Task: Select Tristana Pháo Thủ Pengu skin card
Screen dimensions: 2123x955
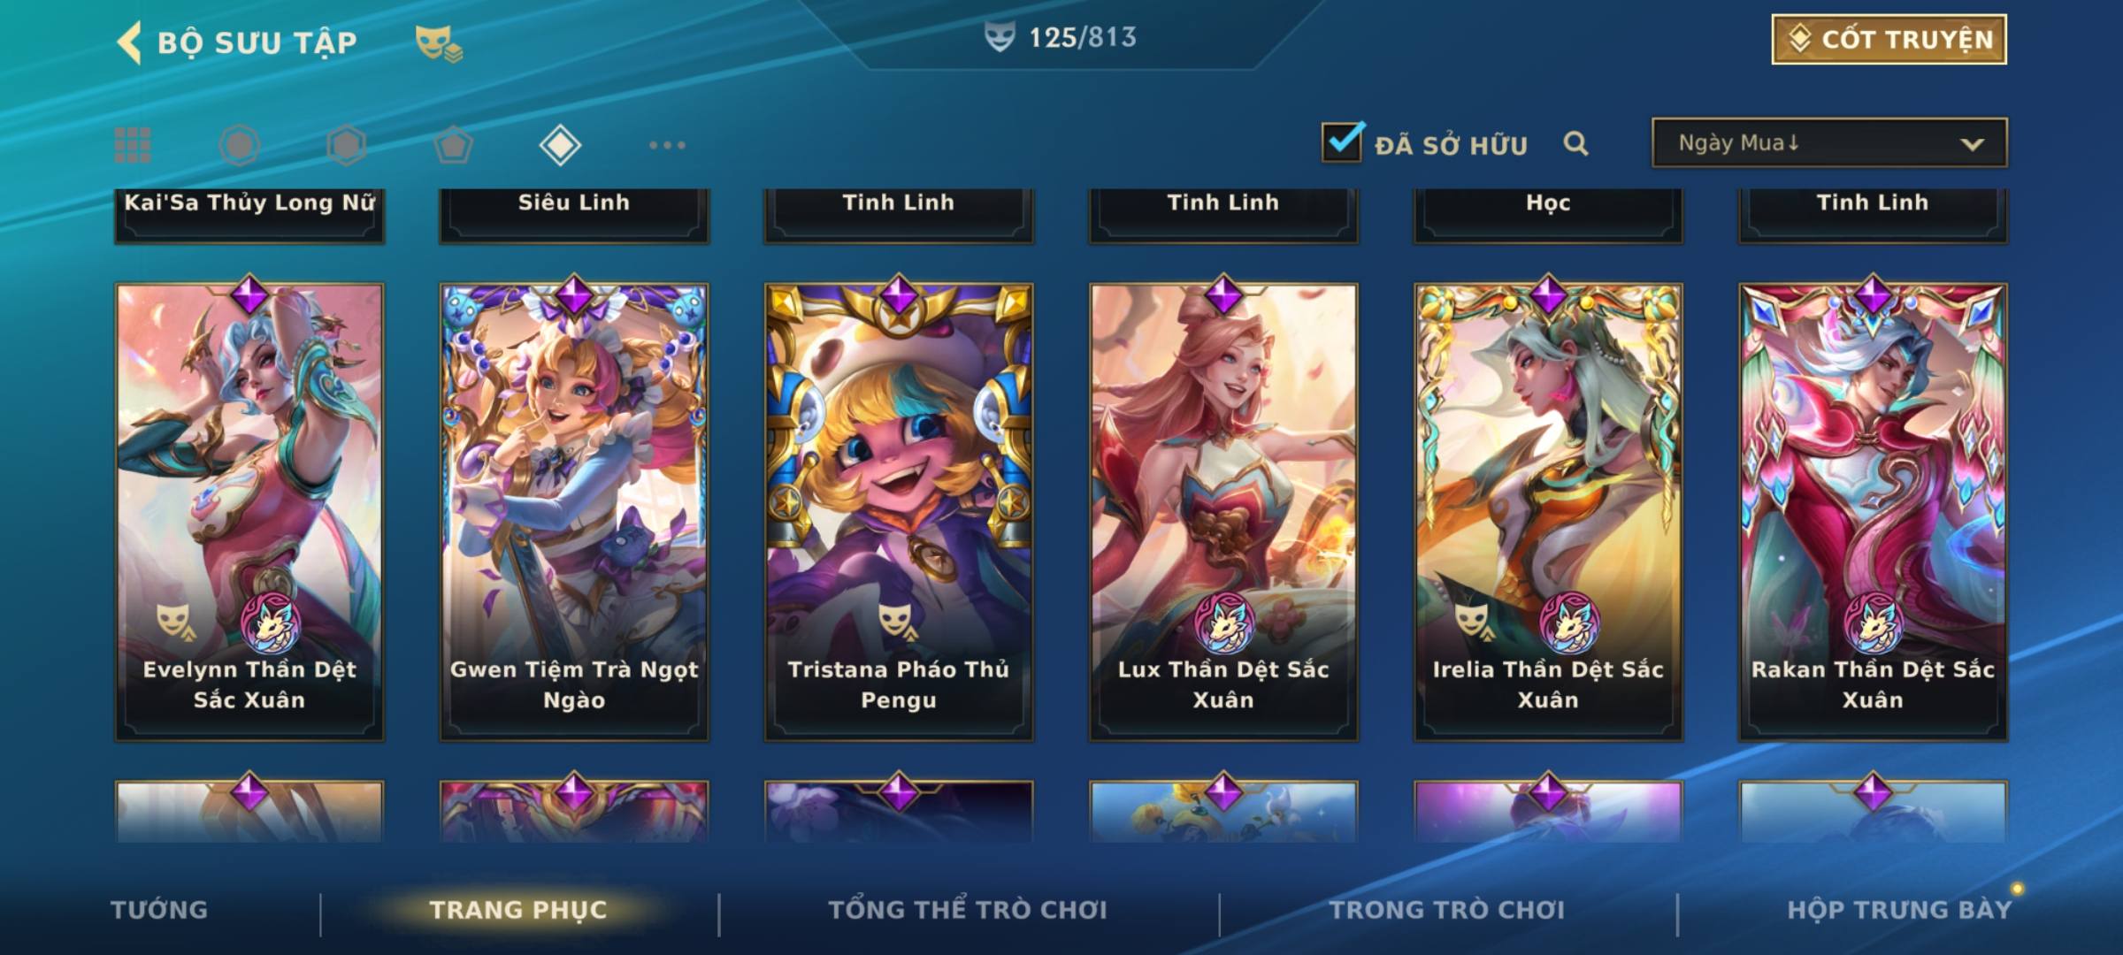Action: (899, 511)
